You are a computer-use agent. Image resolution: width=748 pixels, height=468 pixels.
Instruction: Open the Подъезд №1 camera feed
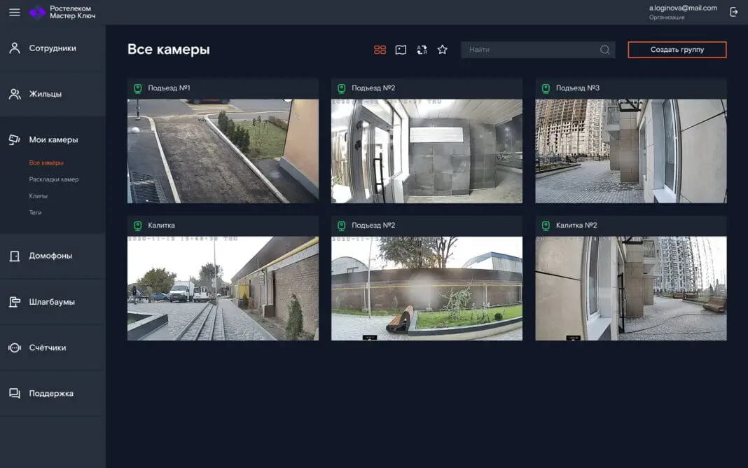coord(223,151)
